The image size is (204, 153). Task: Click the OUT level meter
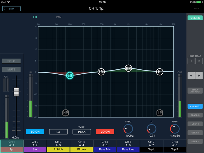pos(180,96)
